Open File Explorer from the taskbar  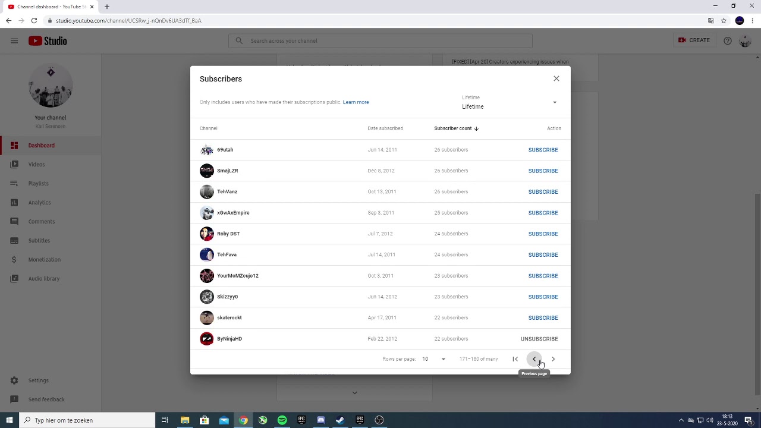(x=185, y=420)
